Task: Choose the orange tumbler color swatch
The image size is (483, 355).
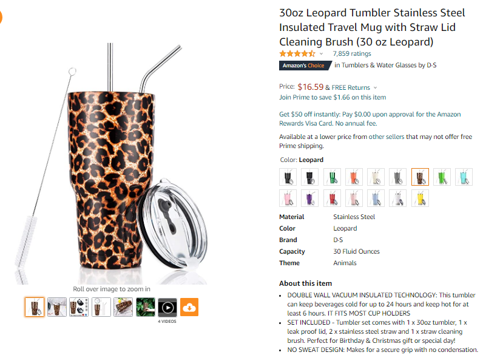Action: pyautogui.click(x=354, y=177)
